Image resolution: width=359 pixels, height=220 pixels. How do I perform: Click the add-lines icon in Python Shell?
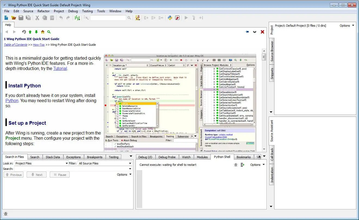point(243,165)
